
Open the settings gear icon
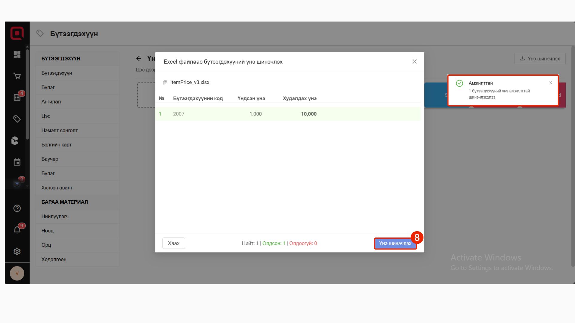click(x=17, y=251)
